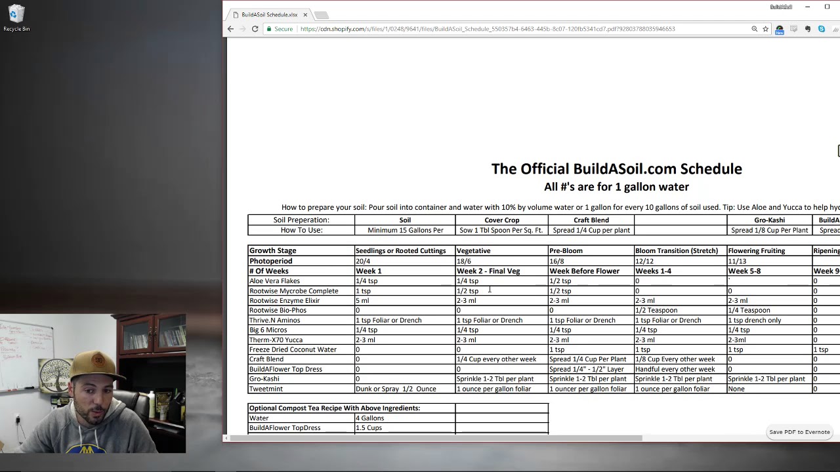
Task: Open the zoom magnifier in the address bar
Action: click(x=754, y=29)
